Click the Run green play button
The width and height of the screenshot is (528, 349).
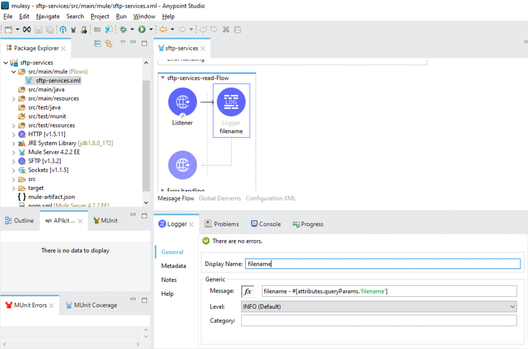142,30
